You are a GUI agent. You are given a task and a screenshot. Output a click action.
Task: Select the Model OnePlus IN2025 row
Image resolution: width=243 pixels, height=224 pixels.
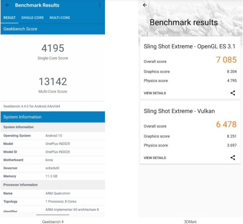53,144
